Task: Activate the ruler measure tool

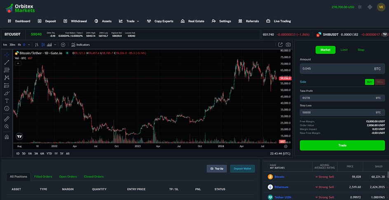Action: [x=7, y=119]
